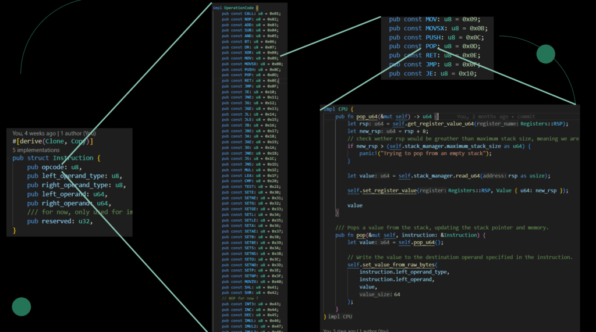Viewport: 596px width, 332px height.
Task: Click '/// Pops a value from the stack' comment
Action: (442, 227)
